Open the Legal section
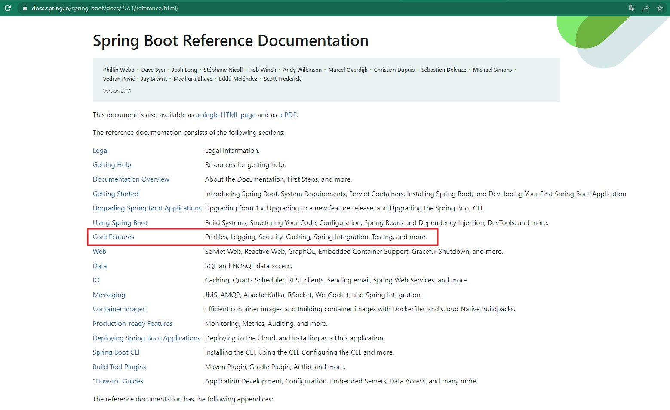 point(101,151)
